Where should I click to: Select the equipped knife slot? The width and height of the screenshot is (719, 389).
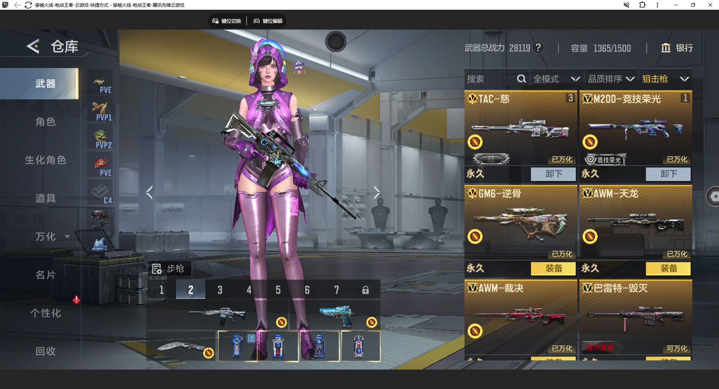(x=182, y=347)
